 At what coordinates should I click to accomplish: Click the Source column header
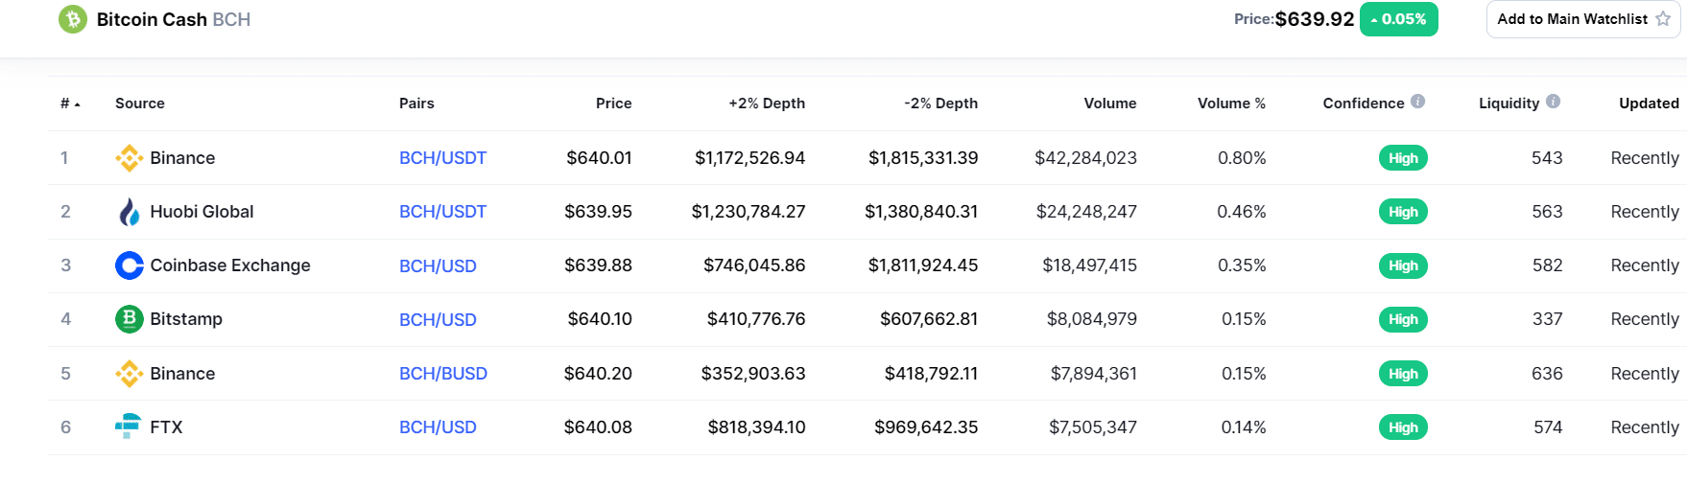coord(140,104)
